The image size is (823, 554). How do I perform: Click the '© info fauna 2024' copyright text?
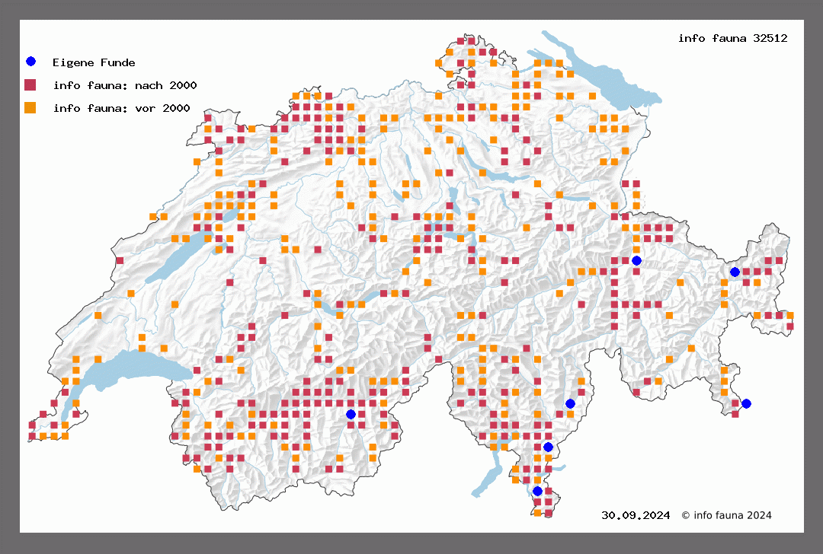[x=726, y=515]
